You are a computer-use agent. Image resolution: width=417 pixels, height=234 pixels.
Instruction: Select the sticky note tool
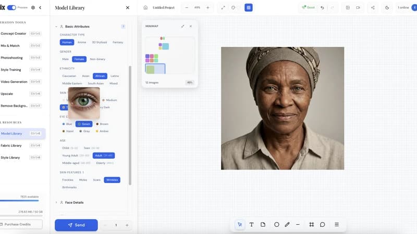pos(263,225)
